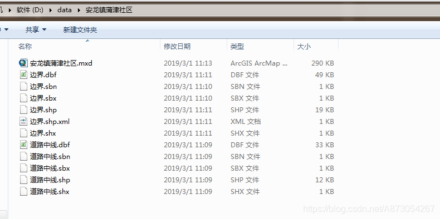Click the file icon of 道路中线.sbn

point(23,157)
